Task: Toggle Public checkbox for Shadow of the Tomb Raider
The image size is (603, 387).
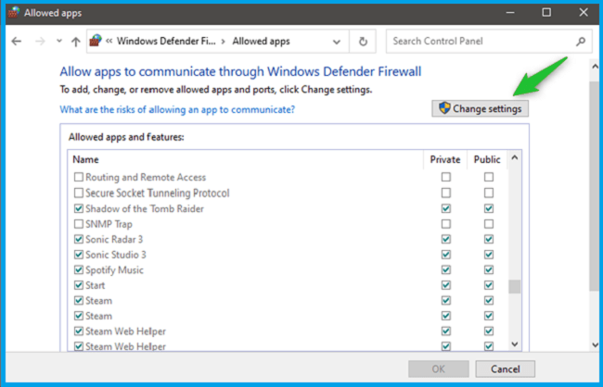Action: (x=488, y=208)
